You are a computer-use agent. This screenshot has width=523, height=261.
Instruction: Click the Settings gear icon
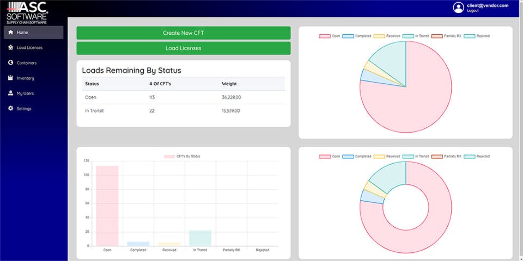pyautogui.click(x=11, y=109)
